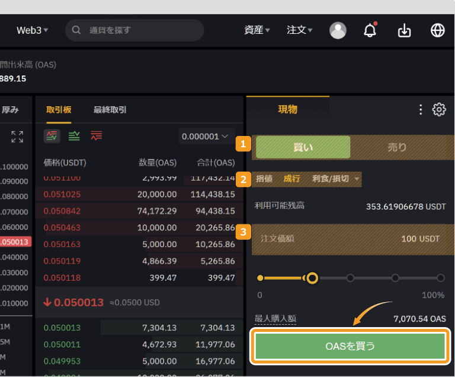Open the three-dot more options menu

[421, 110]
